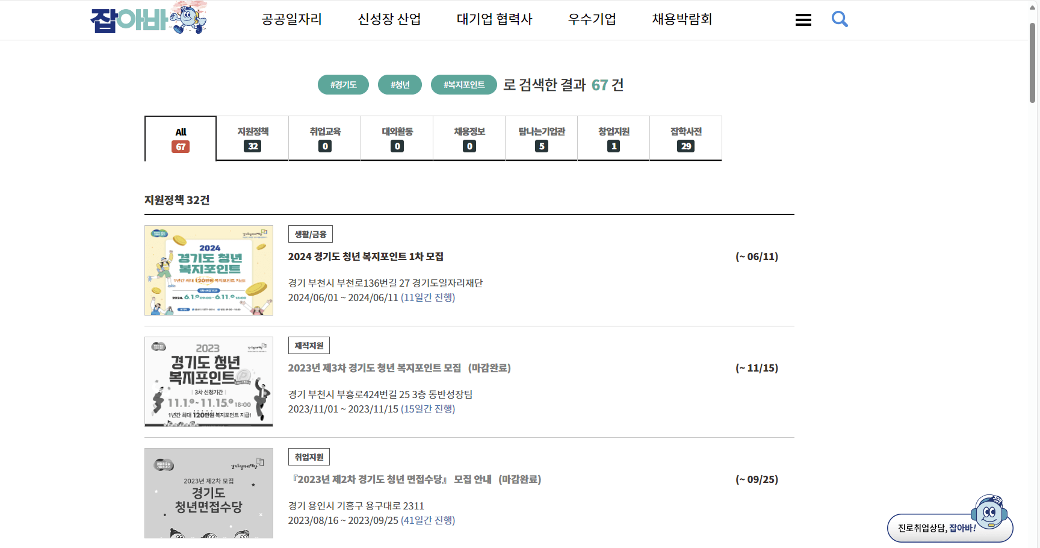The image size is (1040, 548).
Task: Click the 경기도 청년면접수당 poster thumbnail
Action: coord(208,493)
